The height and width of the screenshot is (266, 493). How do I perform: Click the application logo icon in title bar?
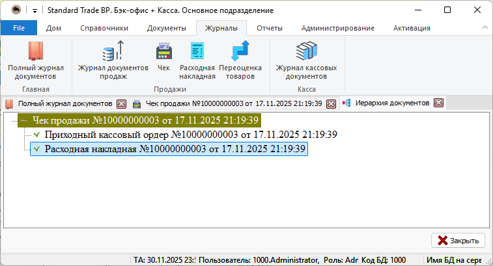point(16,10)
